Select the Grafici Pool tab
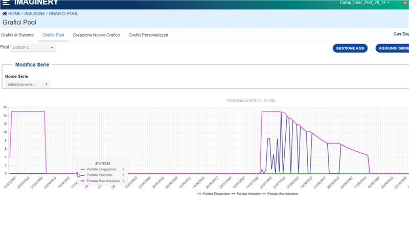Viewport: 409px width, 229px height. tap(53, 35)
